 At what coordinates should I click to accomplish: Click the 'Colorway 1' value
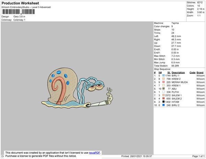(x=19, y=20)
